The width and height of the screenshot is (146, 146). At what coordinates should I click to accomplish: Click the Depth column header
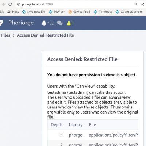coord(57,125)
